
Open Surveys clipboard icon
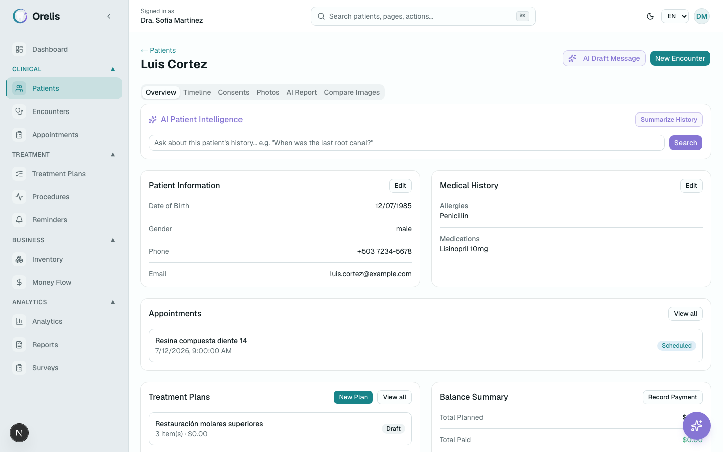tap(19, 368)
